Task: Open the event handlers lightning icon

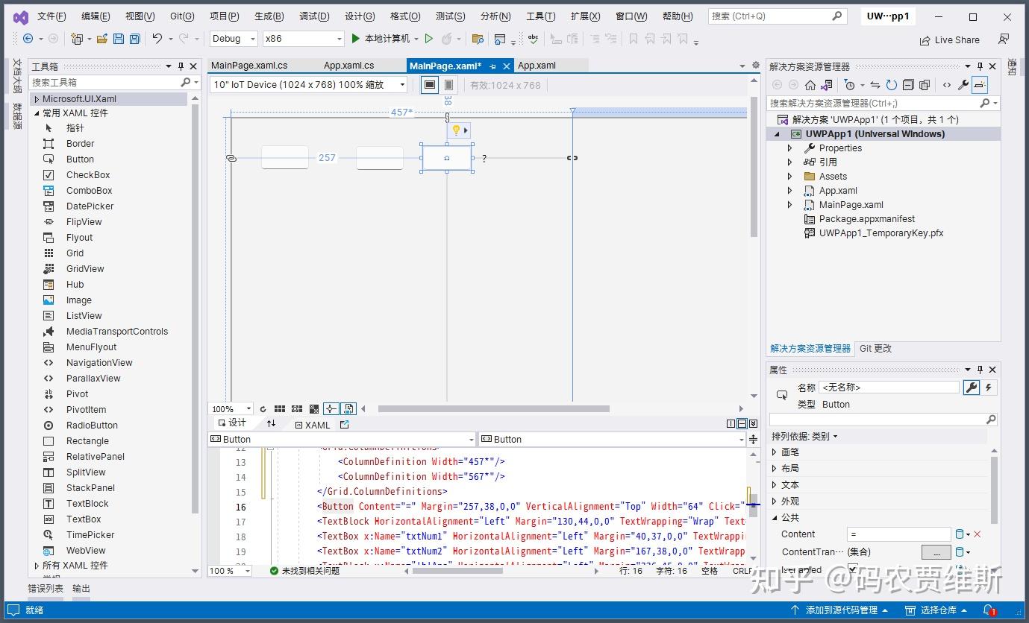Action: [x=989, y=388]
